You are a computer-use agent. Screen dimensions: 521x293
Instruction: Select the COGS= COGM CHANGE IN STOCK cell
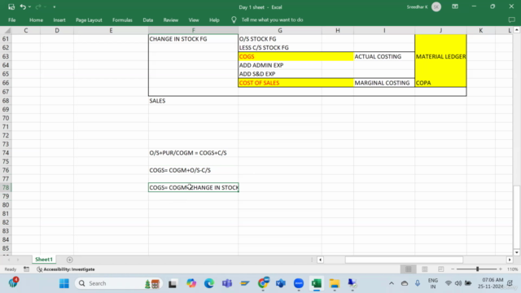194,188
